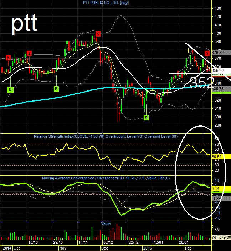Select the -1.29 histogram value label
This screenshot has width=231, height=251.
click(221, 199)
